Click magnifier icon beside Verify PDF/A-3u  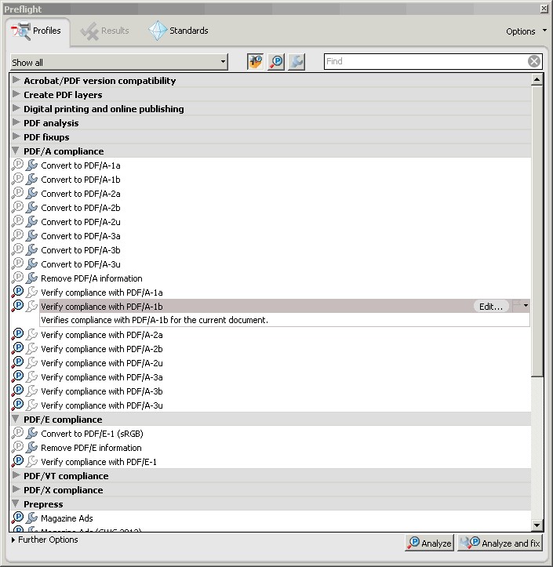pos(17,405)
